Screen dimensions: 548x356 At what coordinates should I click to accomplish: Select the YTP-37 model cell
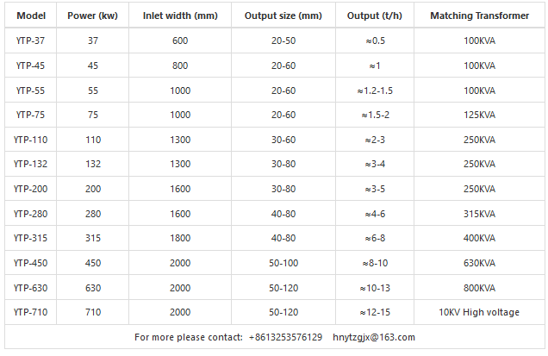(31, 41)
